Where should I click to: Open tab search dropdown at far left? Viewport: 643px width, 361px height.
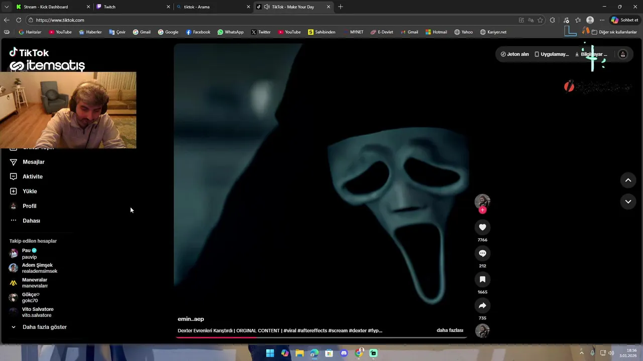coord(6,7)
